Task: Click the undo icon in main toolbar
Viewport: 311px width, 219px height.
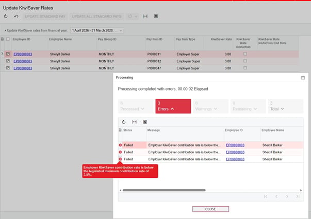Action: point(17,16)
